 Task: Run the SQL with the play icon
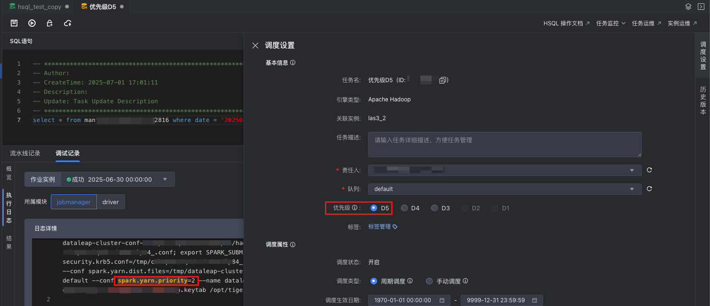(32, 23)
